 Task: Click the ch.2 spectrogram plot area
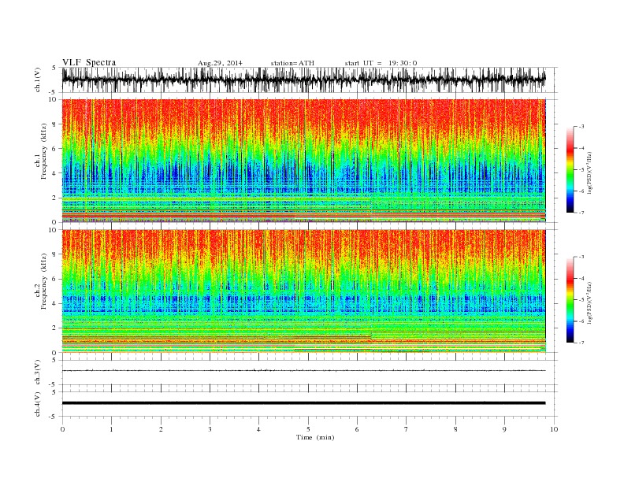coord(303,291)
